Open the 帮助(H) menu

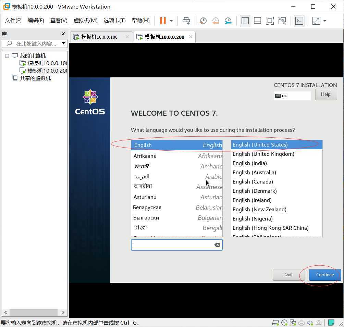pyautogui.click(x=141, y=21)
